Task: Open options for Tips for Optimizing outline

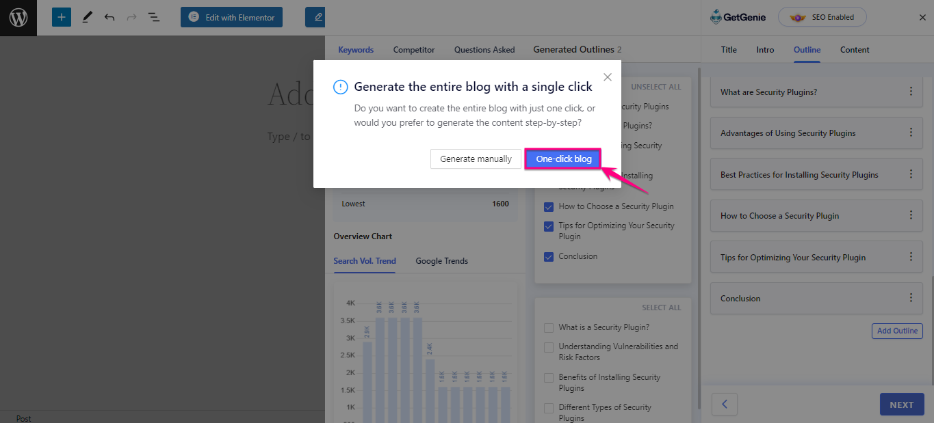Action: pos(911,257)
